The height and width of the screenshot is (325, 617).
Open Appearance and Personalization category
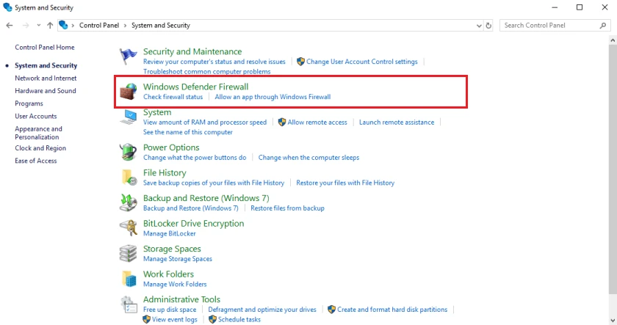pyautogui.click(x=38, y=133)
